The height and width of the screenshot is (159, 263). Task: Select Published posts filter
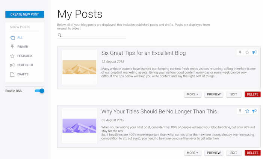coord(25,65)
